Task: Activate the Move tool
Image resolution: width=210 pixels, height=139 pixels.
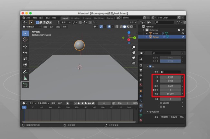Action: pyautogui.click(x=25, y=47)
